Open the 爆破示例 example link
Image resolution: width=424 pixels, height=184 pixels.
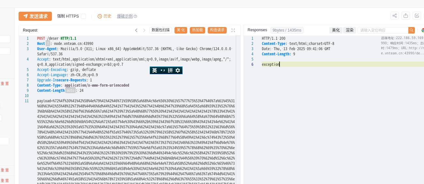(125, 16)
